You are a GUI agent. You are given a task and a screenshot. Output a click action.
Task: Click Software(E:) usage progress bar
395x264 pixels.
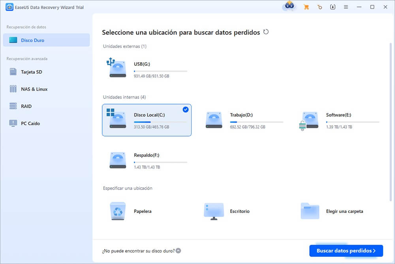click(353, 122)
